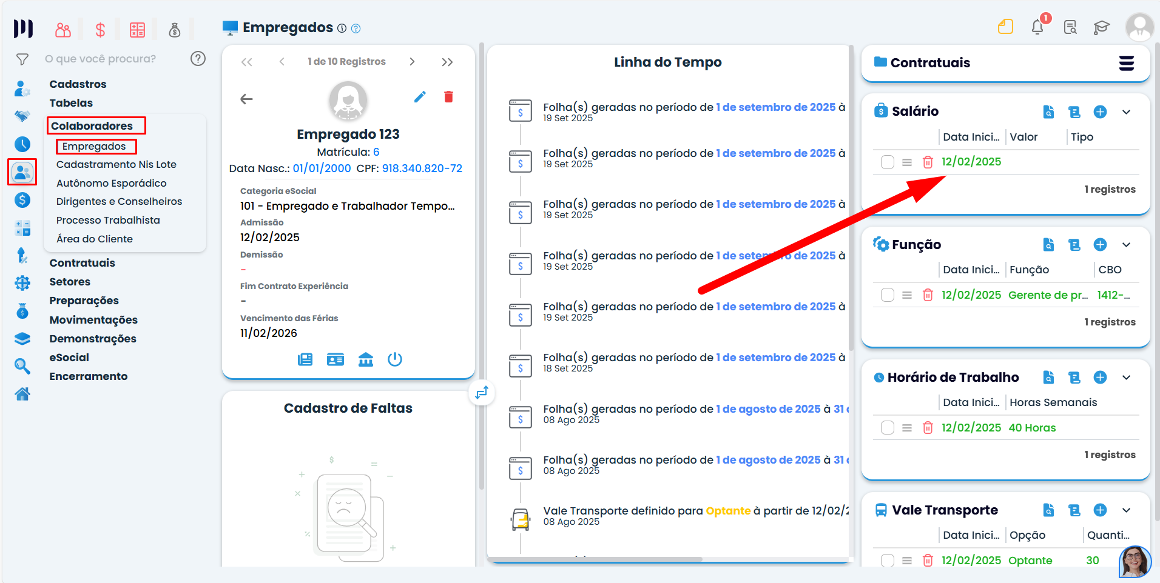This screenshot has width=1160, height=583.
Task: Open the magnifier search module in left sidebar
Action: tap(22, 366)
